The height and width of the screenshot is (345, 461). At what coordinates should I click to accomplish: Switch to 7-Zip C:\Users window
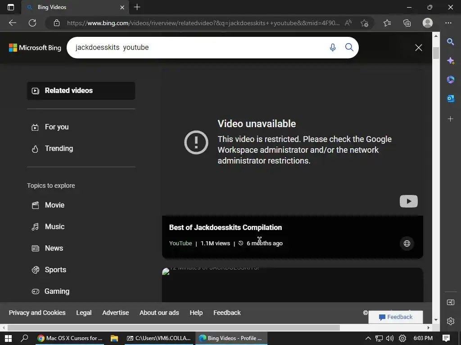159,338
